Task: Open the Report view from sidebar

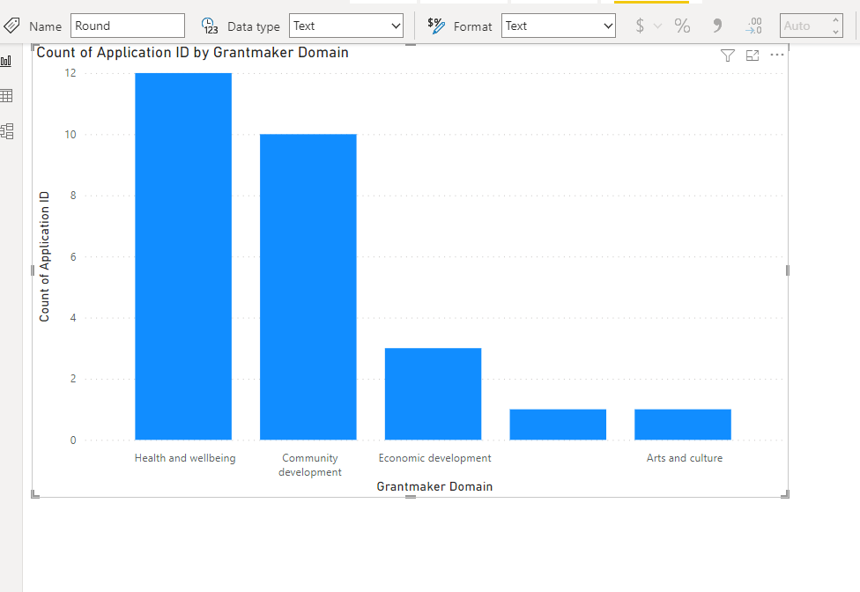Action: tap(7, 61)
